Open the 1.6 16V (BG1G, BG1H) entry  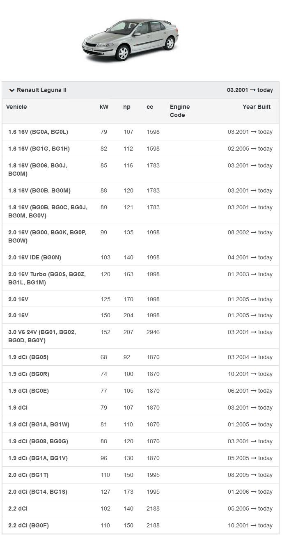pyautogui.click(x=39, y=149)
